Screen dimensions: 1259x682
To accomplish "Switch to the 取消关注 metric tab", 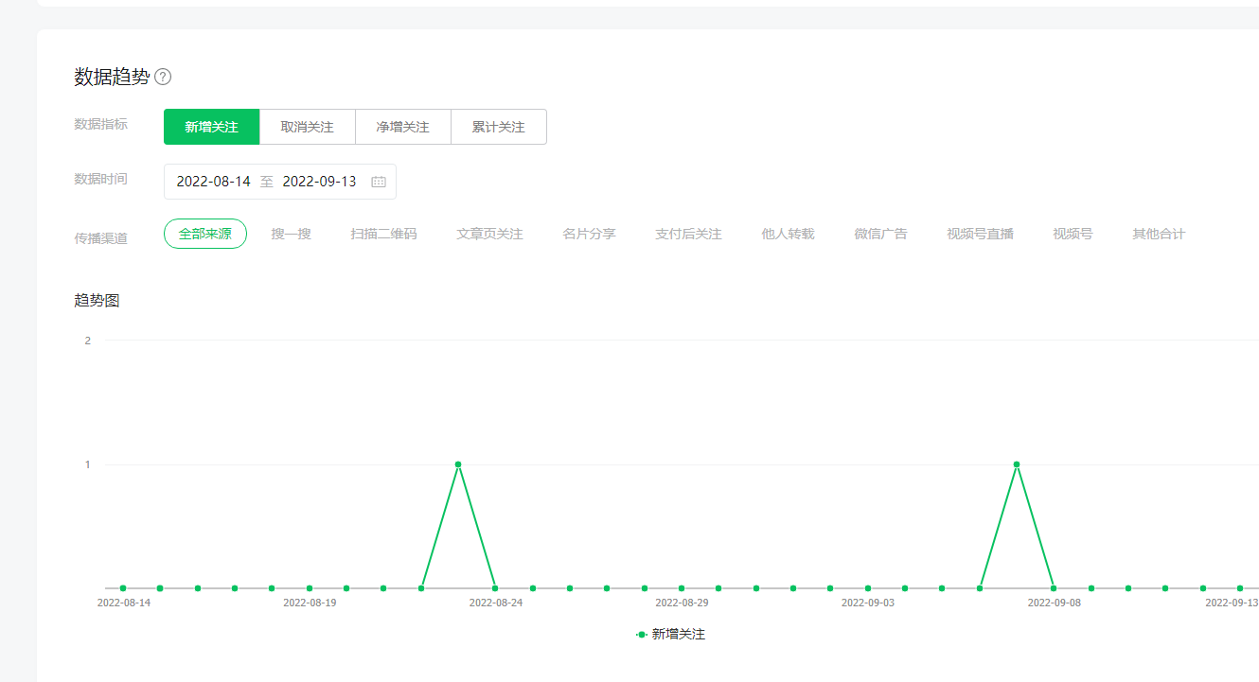I will click(308, 127).
